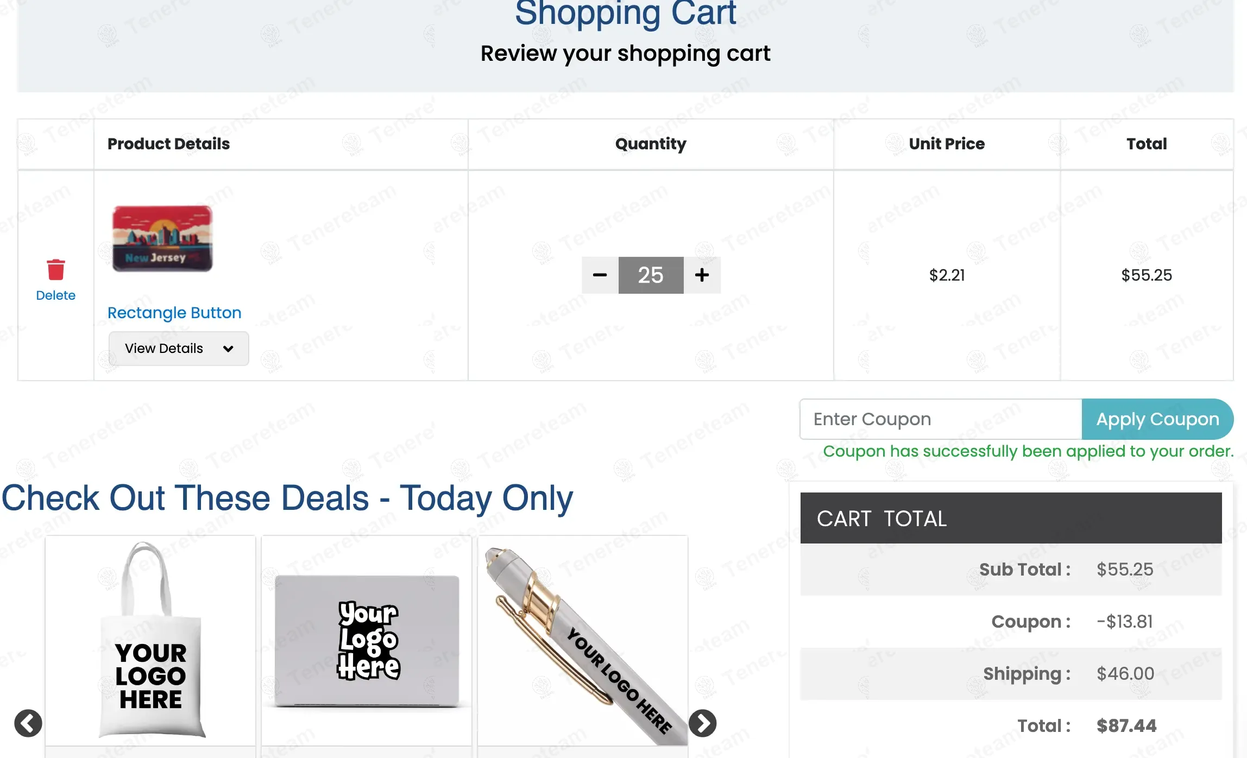Go to previous deals with left arrow
The image size is (1247, 758).
tap(28, 723)
